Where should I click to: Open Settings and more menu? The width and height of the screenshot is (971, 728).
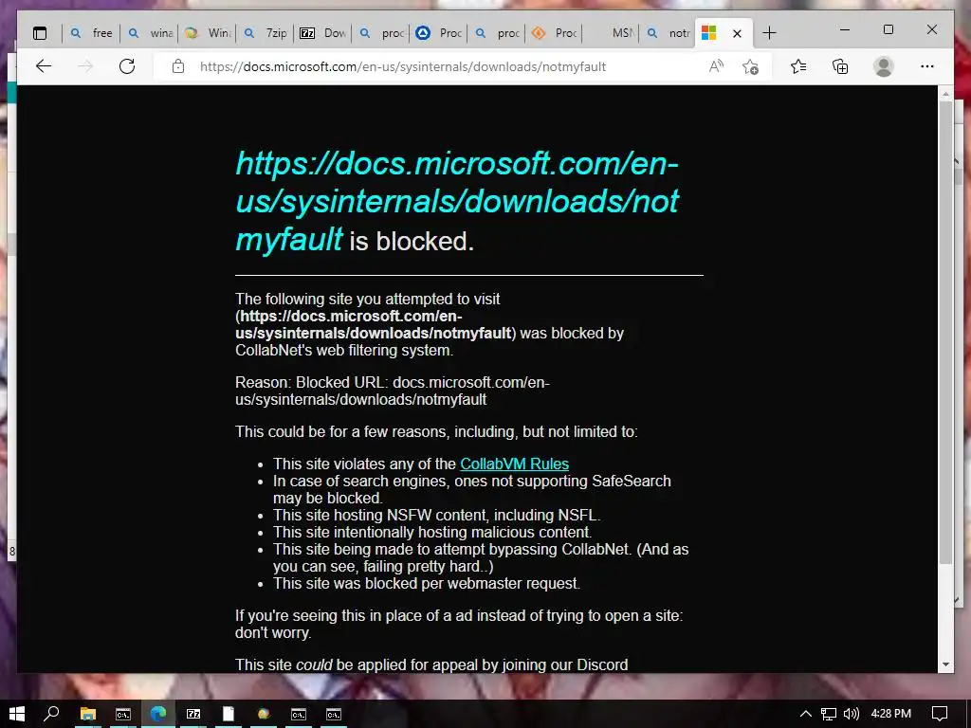point(927,66)
